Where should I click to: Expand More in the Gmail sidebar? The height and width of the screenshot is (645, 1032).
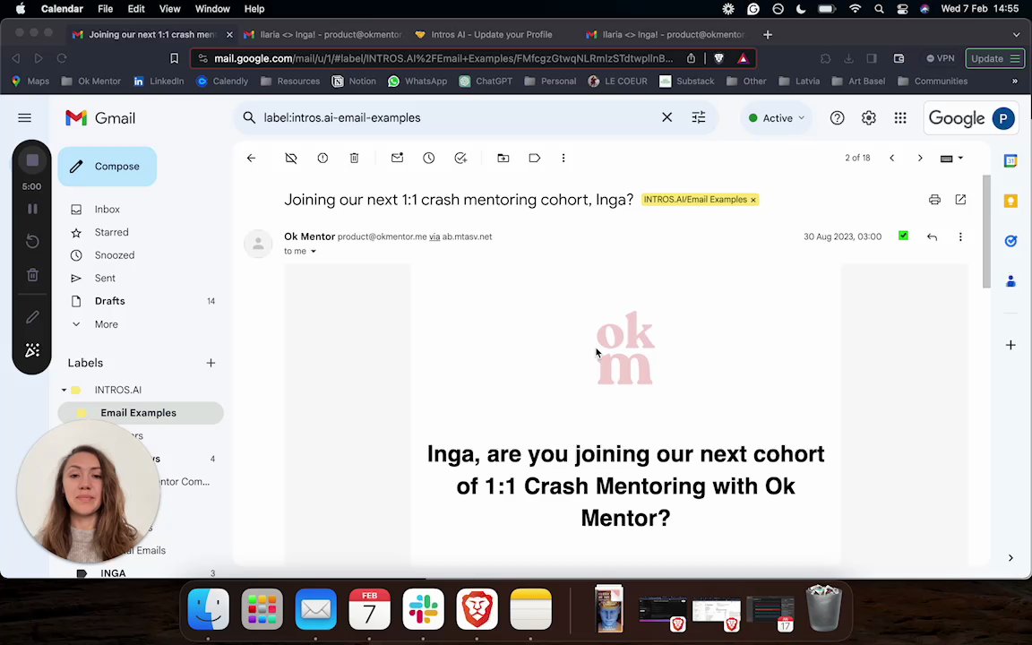coord(106,324)
